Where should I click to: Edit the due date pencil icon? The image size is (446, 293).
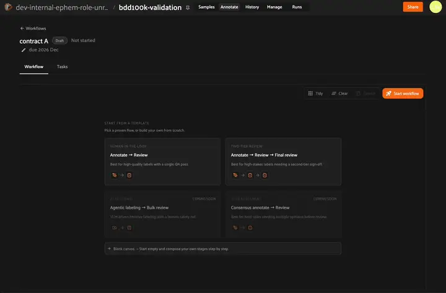[x=24, y=50]
